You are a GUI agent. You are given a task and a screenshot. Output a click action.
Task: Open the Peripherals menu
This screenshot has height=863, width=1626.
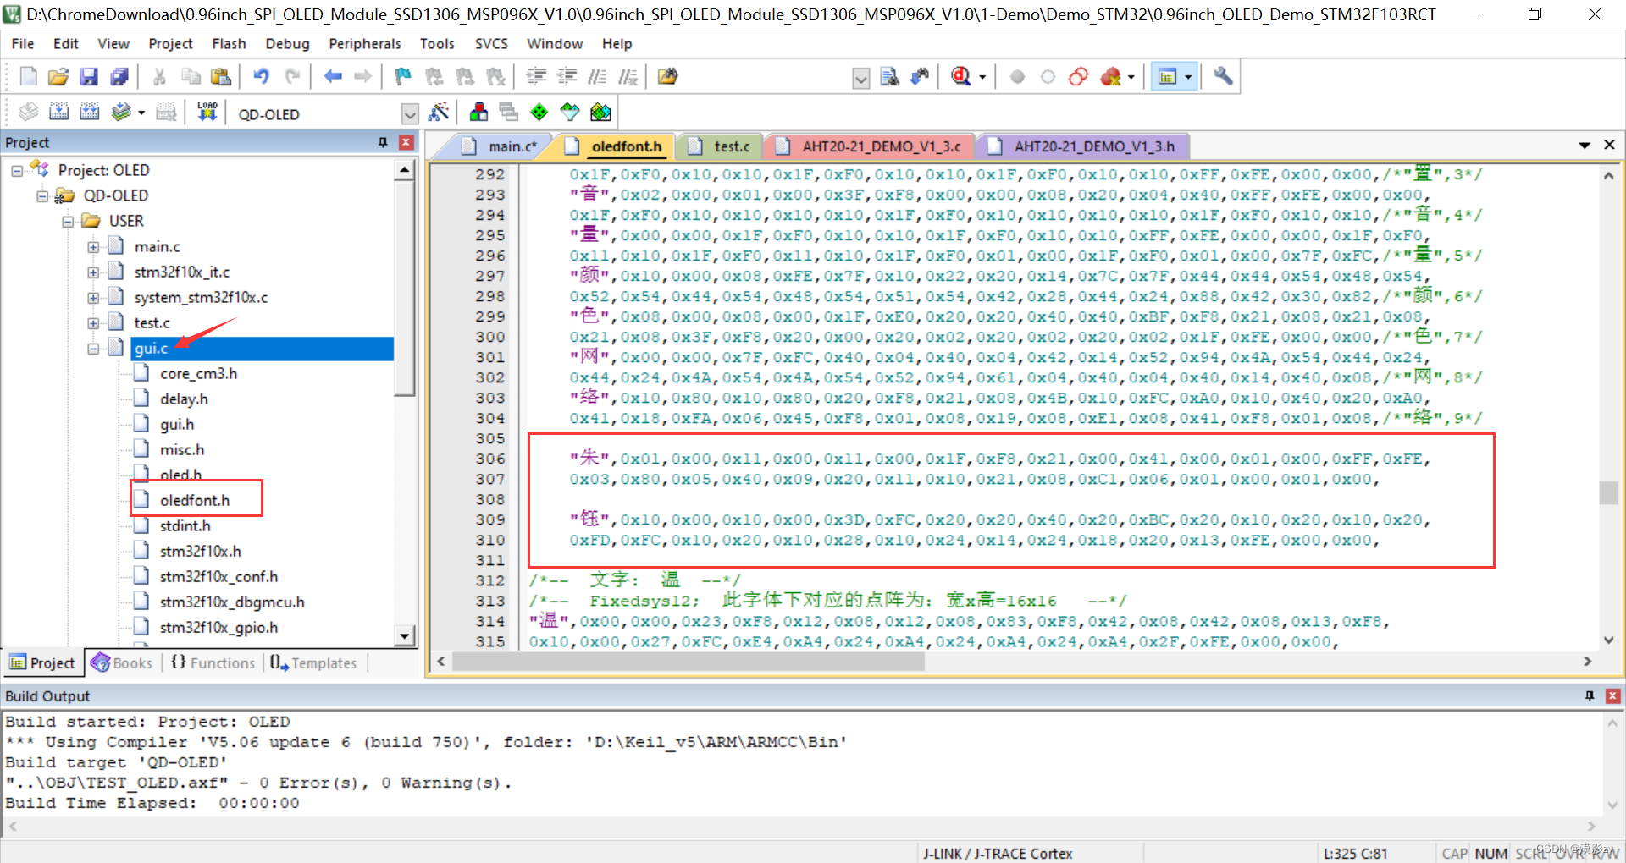365,43
